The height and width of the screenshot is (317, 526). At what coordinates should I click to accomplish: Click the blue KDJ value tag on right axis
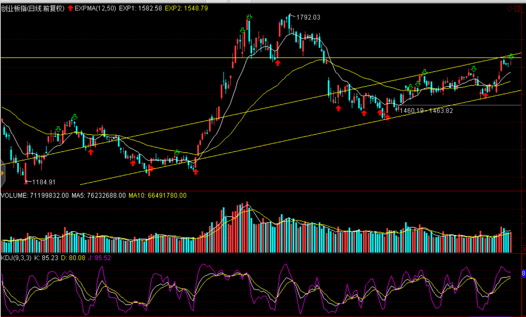(524, 273)
